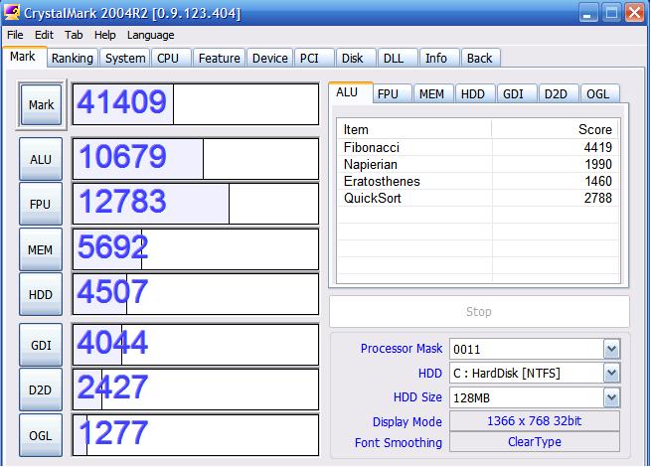
Task: Click the Processor Mask label
Action: tap(402, 349)
